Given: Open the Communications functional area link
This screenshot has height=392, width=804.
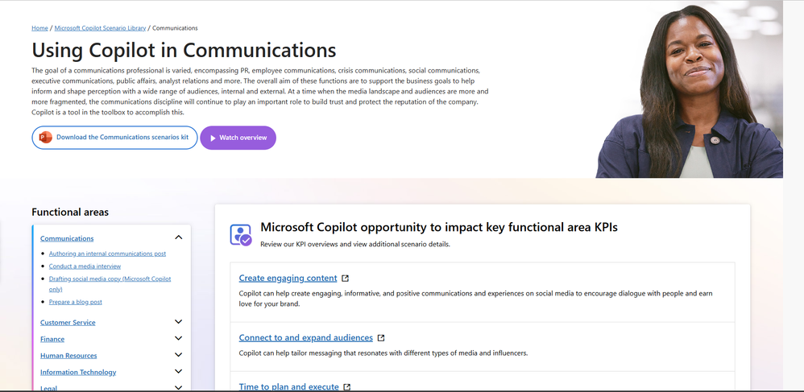Looking at the screenshot, I should (67, 238).
